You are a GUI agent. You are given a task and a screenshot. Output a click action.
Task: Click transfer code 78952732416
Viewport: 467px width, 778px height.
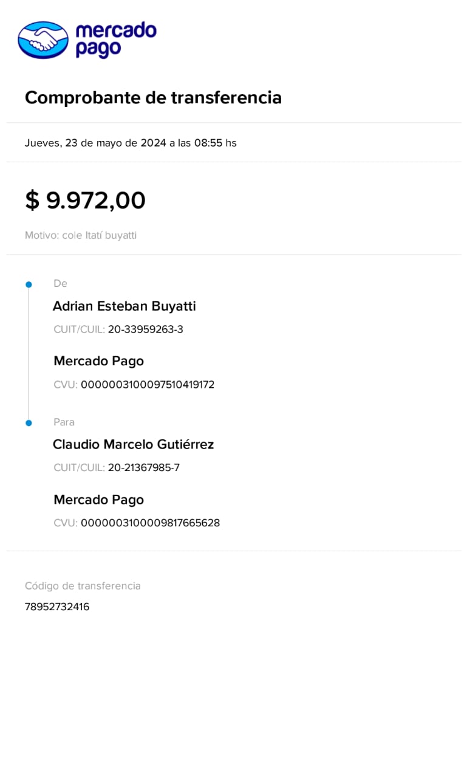tap(57, 607)
